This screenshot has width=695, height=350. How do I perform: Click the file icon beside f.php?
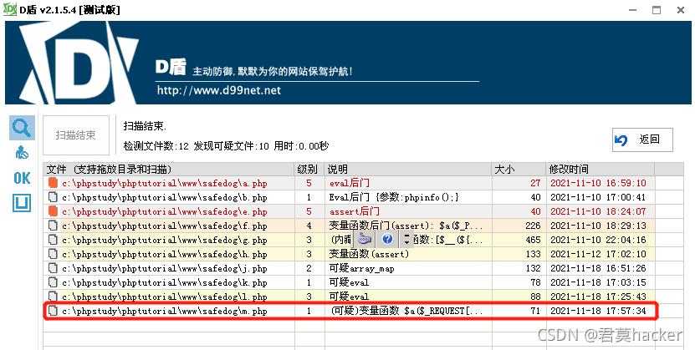click(x=54, y=226)
